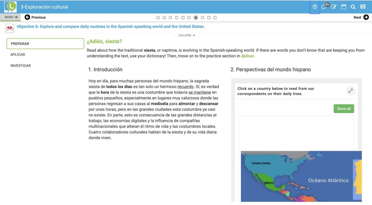
Task: Collapse the objective header section
Action: click(x=187, y=35)
